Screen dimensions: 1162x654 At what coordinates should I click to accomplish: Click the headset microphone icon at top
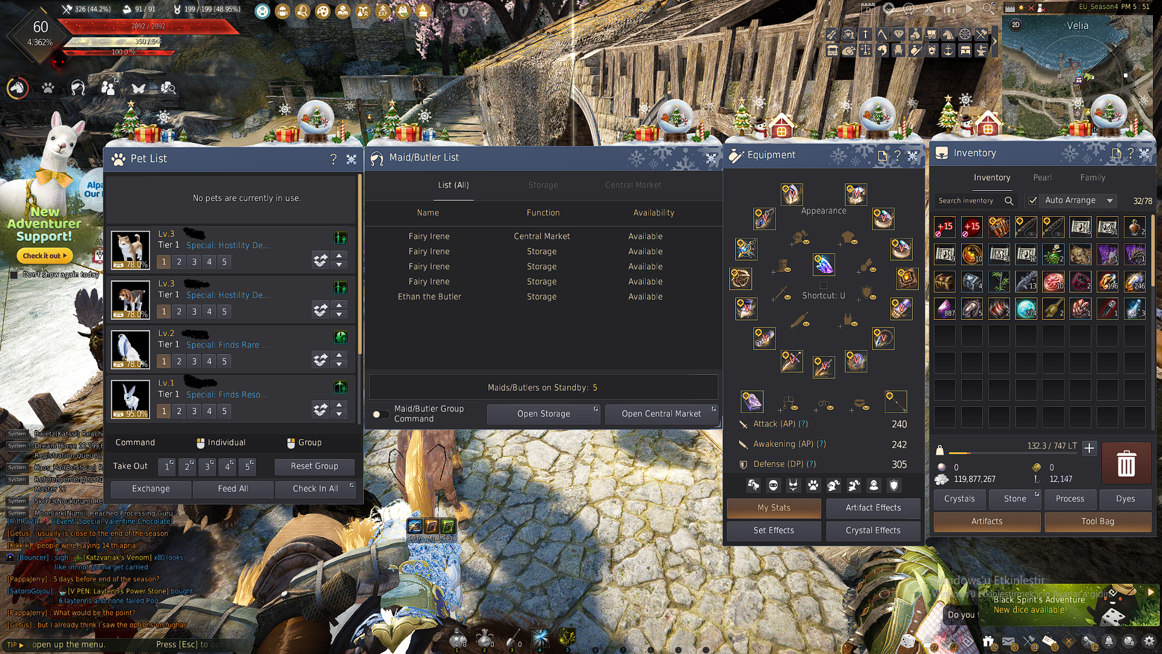tap(949, 8)
